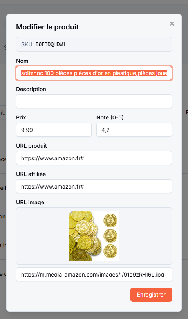Focus the Nom text field
The image size is (188, 319).
(x=94, y=73)
